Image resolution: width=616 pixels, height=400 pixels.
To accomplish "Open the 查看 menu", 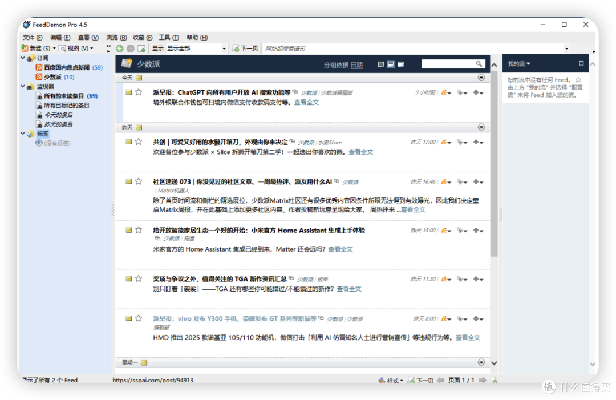I will point(88,37).
